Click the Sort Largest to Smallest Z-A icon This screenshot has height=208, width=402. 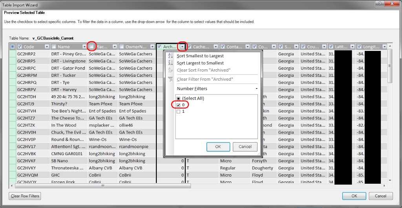click(x=170, y=63)
